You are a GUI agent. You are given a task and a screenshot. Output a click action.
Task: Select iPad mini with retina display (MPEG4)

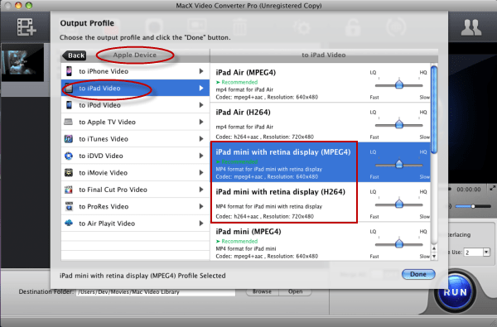pyautogui.click(x=320, y=162)
